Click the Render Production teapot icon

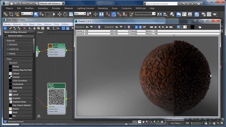pyautogui.click(x=215, y=14)
